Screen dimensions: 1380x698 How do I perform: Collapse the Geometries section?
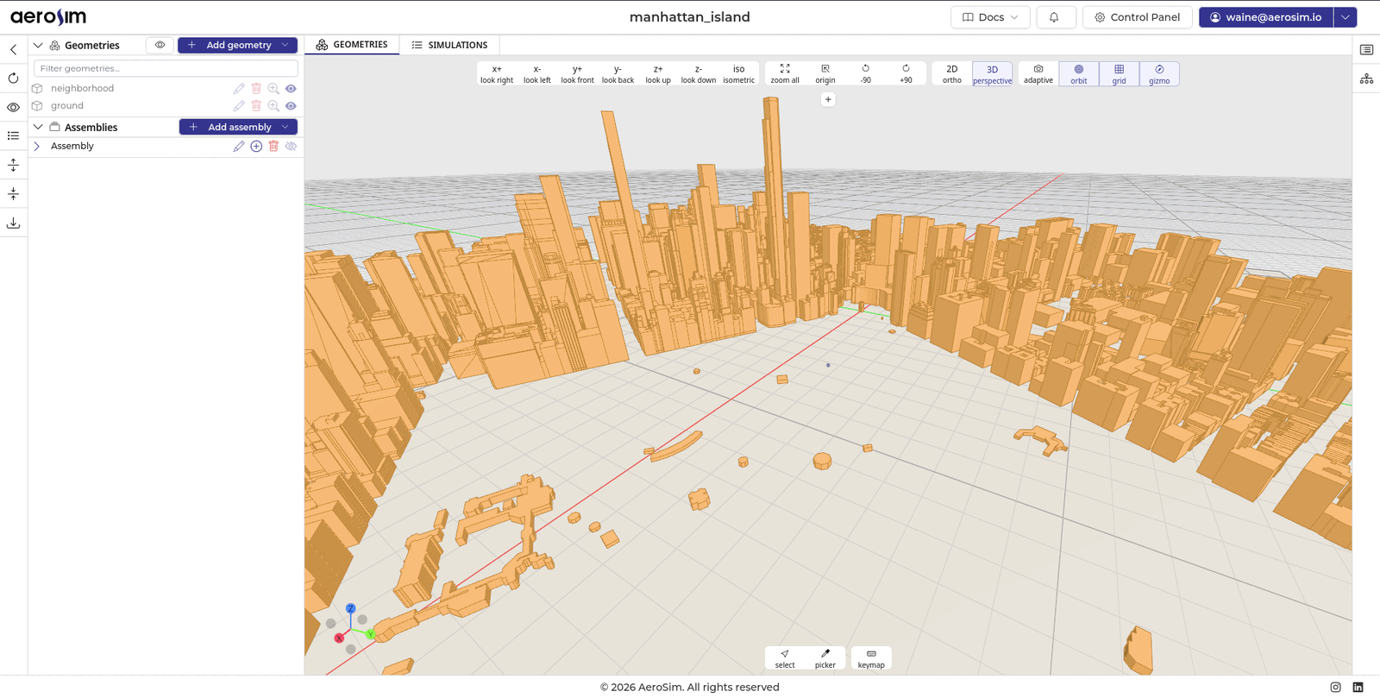(x=38, y=45)
